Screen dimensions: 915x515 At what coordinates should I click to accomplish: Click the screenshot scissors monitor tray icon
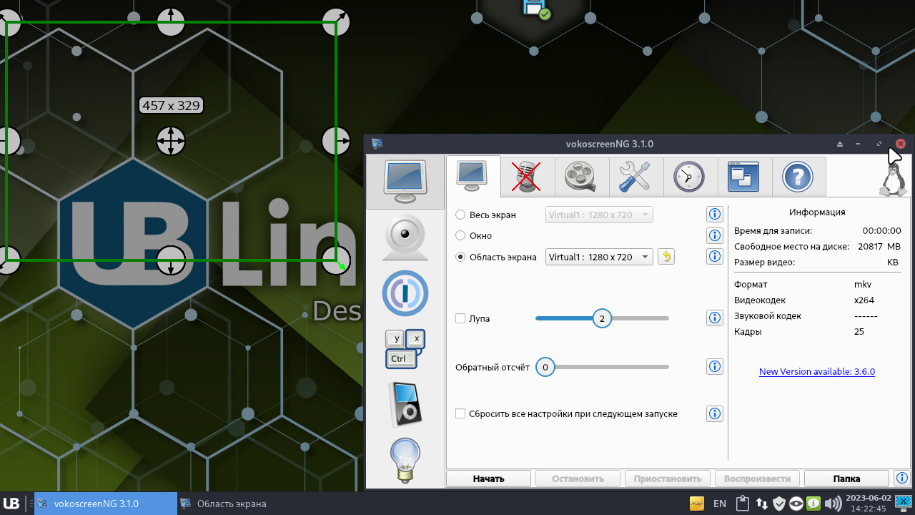coord(903,504)
